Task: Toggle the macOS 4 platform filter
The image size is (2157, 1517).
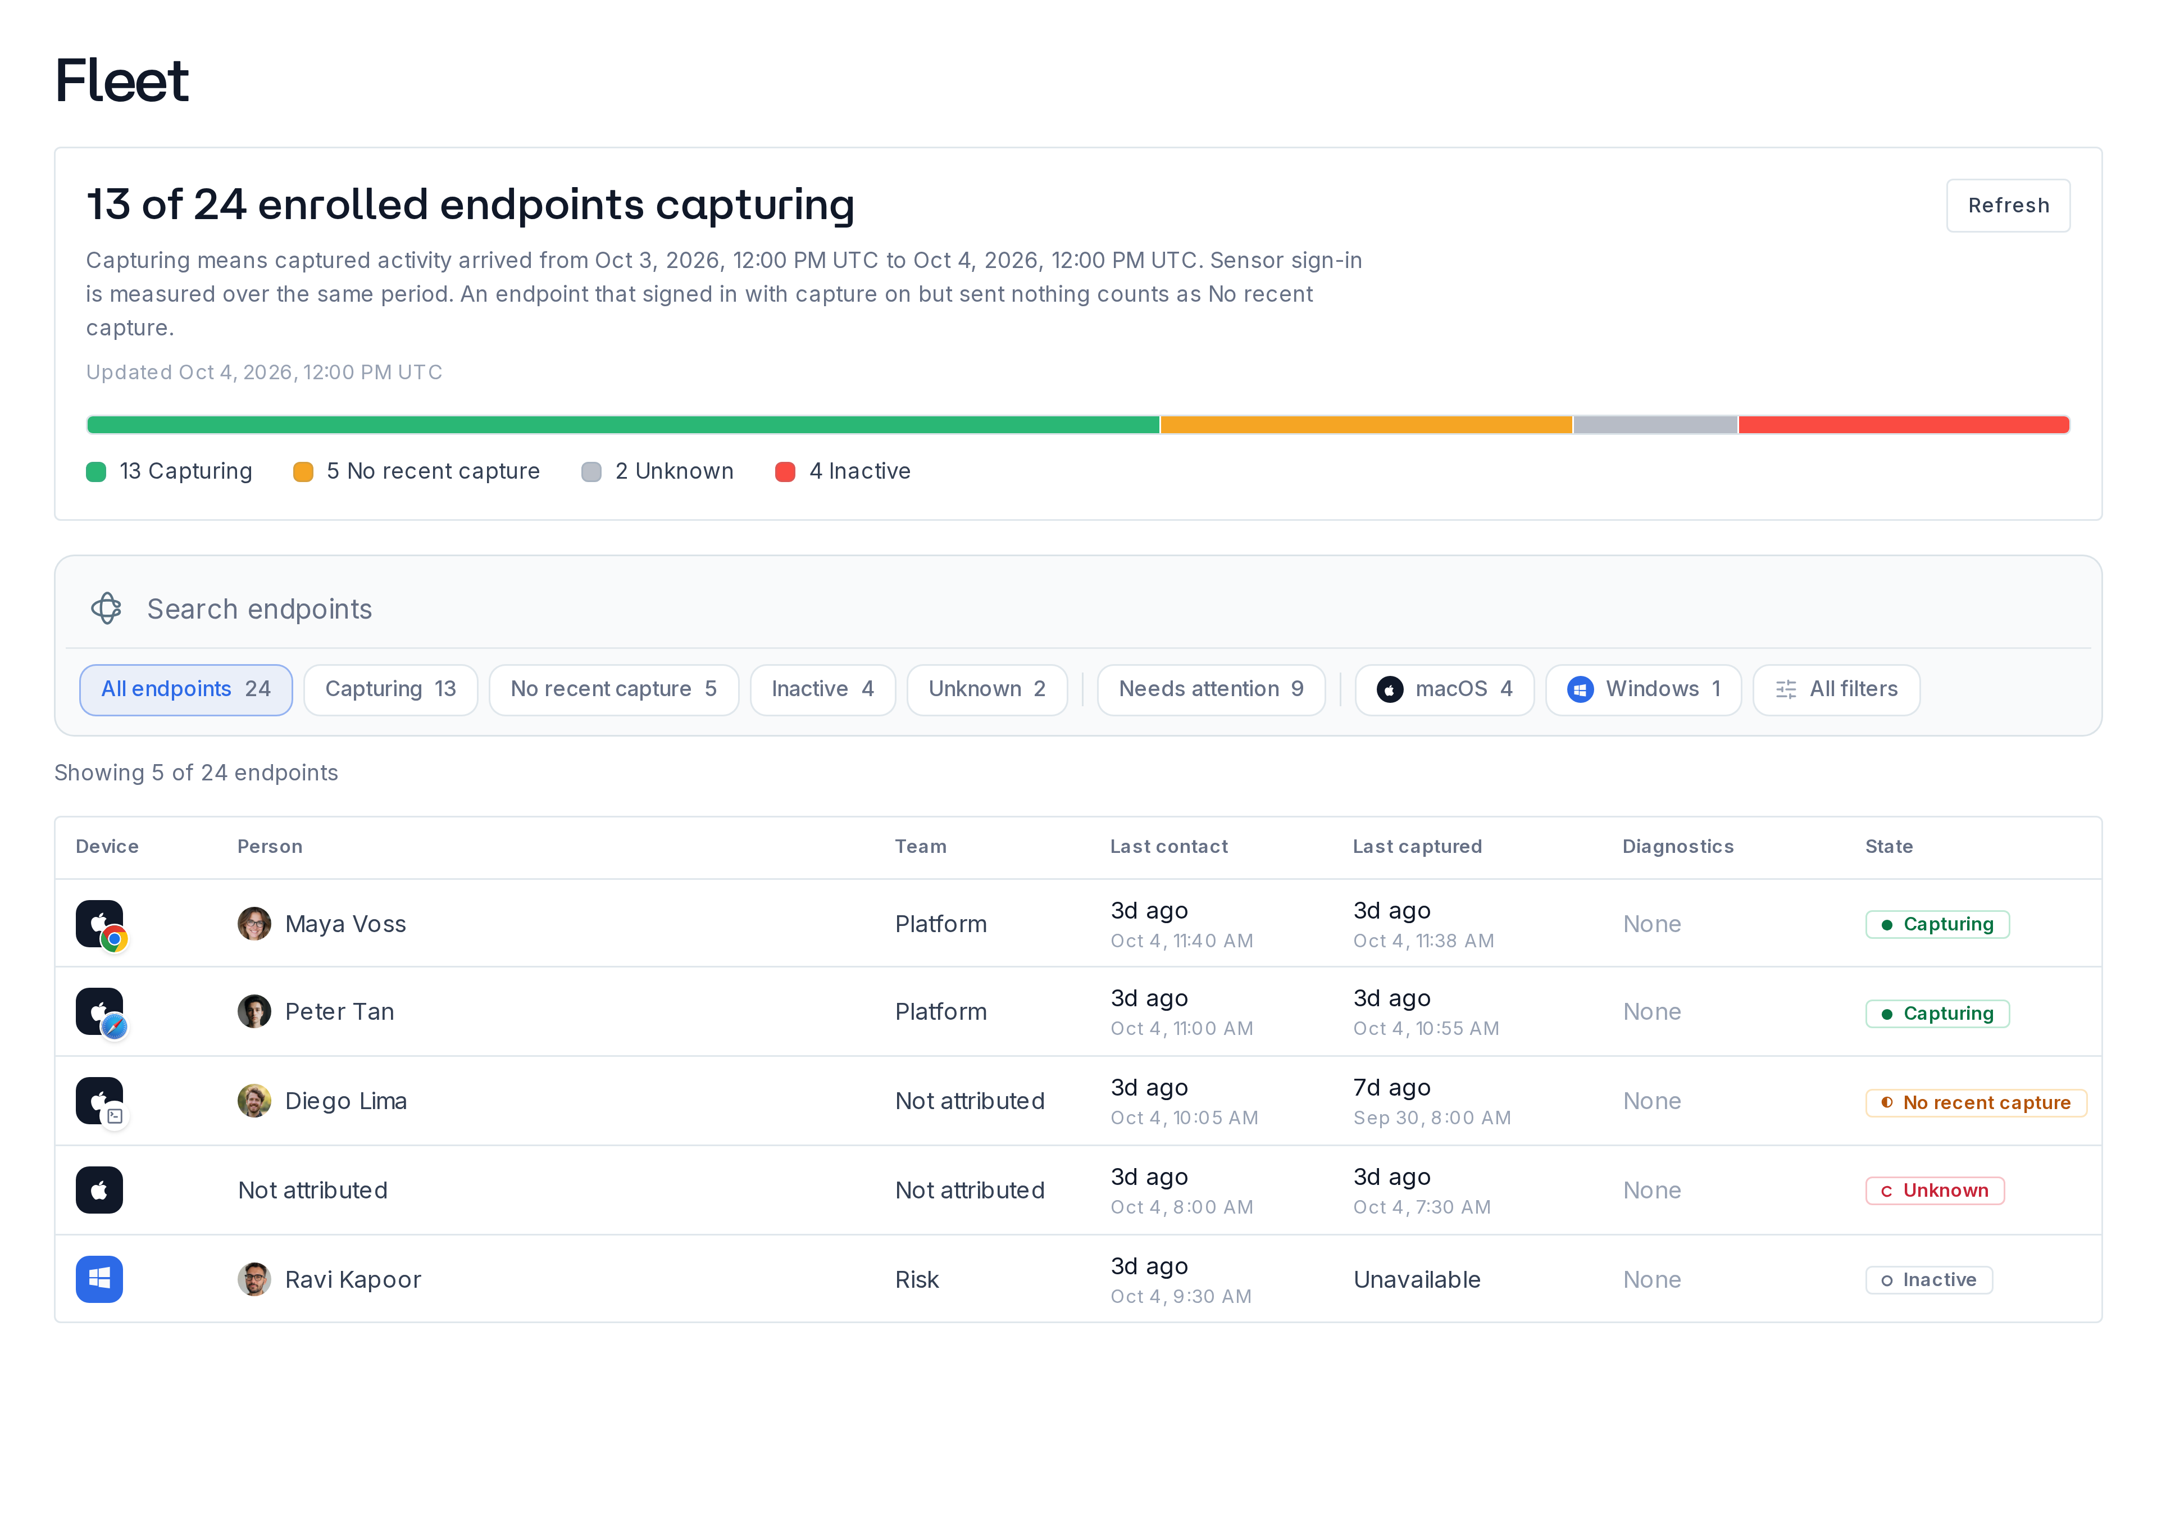Action: pos(1444,689)
